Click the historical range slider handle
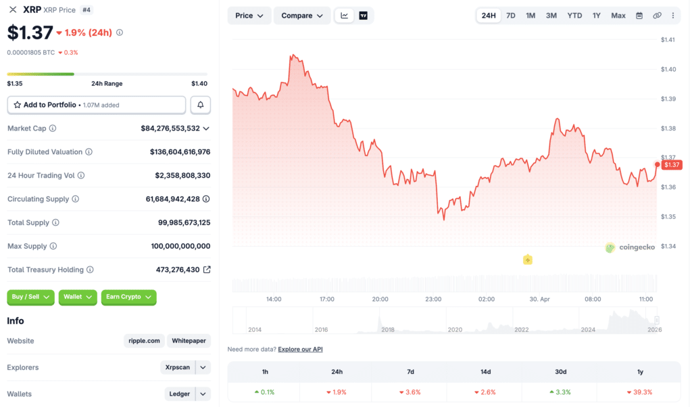The image size is (692, 407). coord(656,320)
